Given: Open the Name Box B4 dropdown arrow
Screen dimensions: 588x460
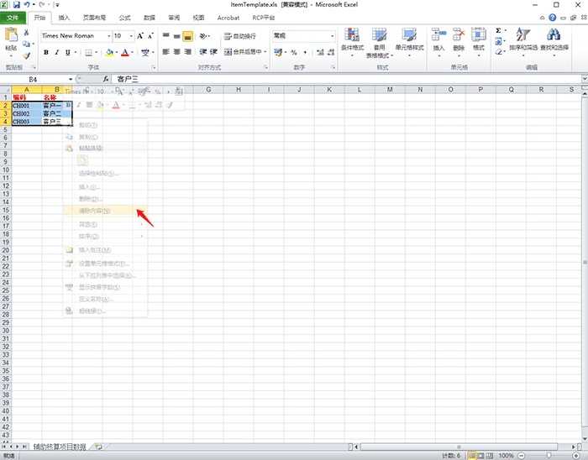Looking at the screenshot, I should pyautogui.click(x=71, y=79).
